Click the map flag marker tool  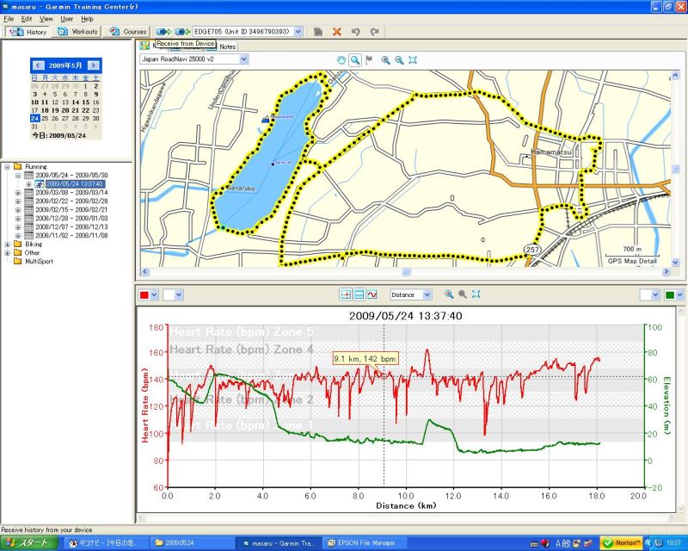pos(369,60)
